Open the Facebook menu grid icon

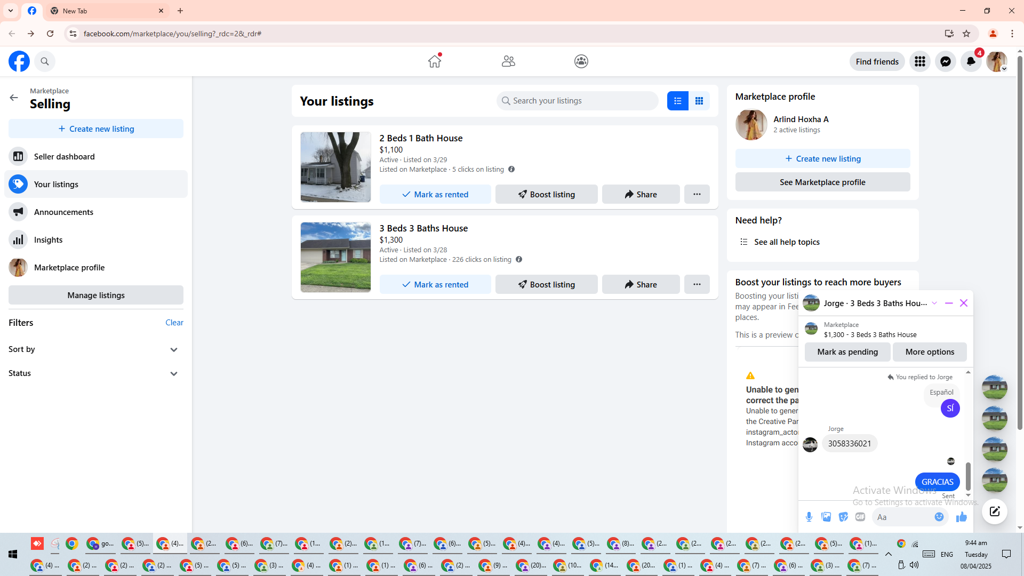click(919, 61)
